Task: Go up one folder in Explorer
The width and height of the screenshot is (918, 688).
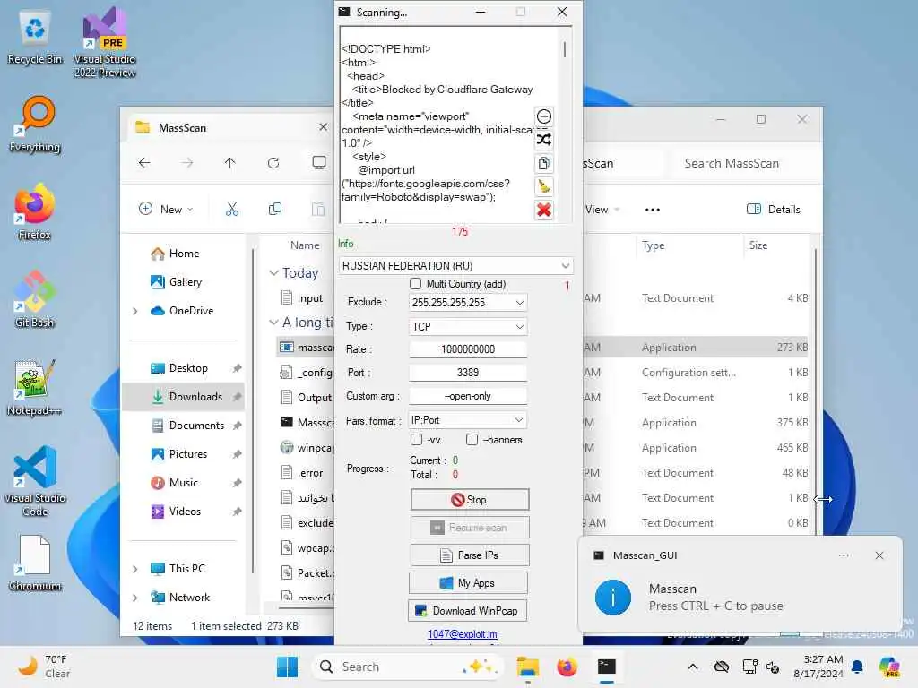Action: [x=230, y=163]
